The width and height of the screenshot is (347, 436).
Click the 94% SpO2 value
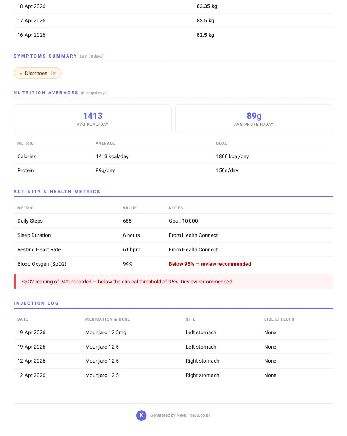128,264
